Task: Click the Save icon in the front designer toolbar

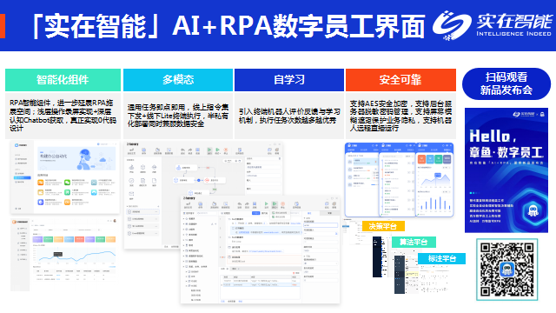Action: click(x=201, y=204)
